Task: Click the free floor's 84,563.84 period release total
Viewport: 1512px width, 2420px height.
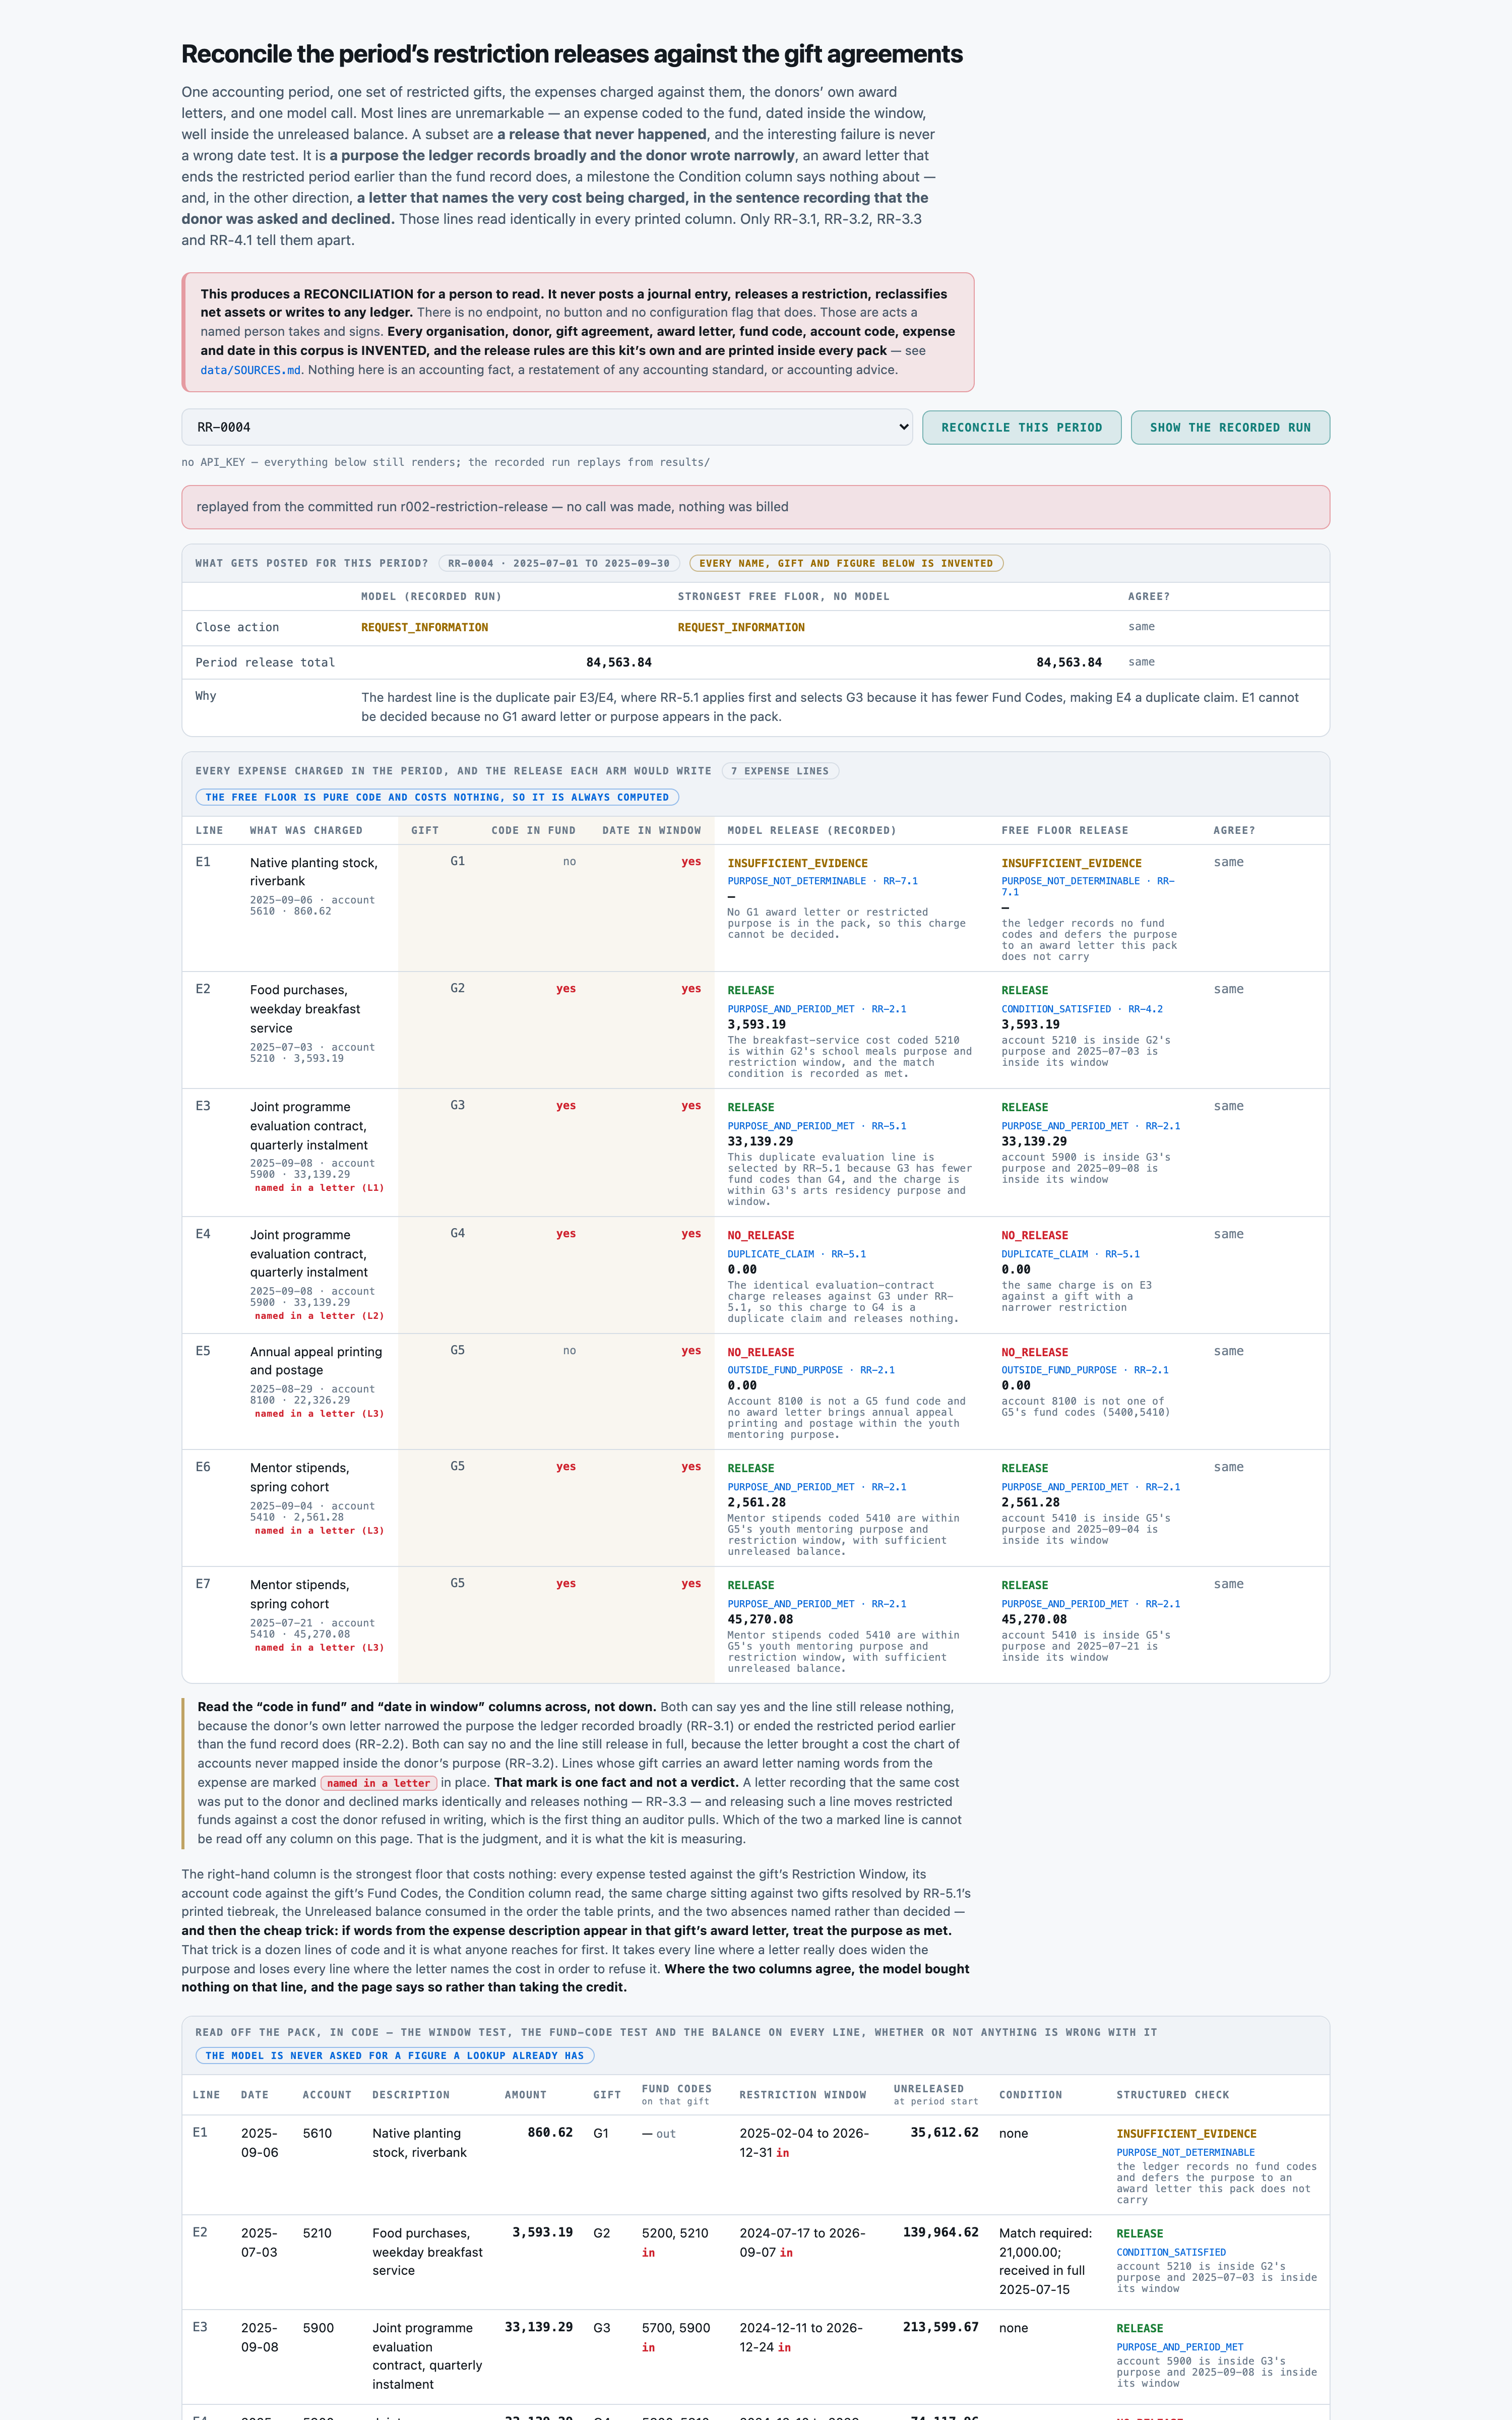Action: tap(1069, 663)
